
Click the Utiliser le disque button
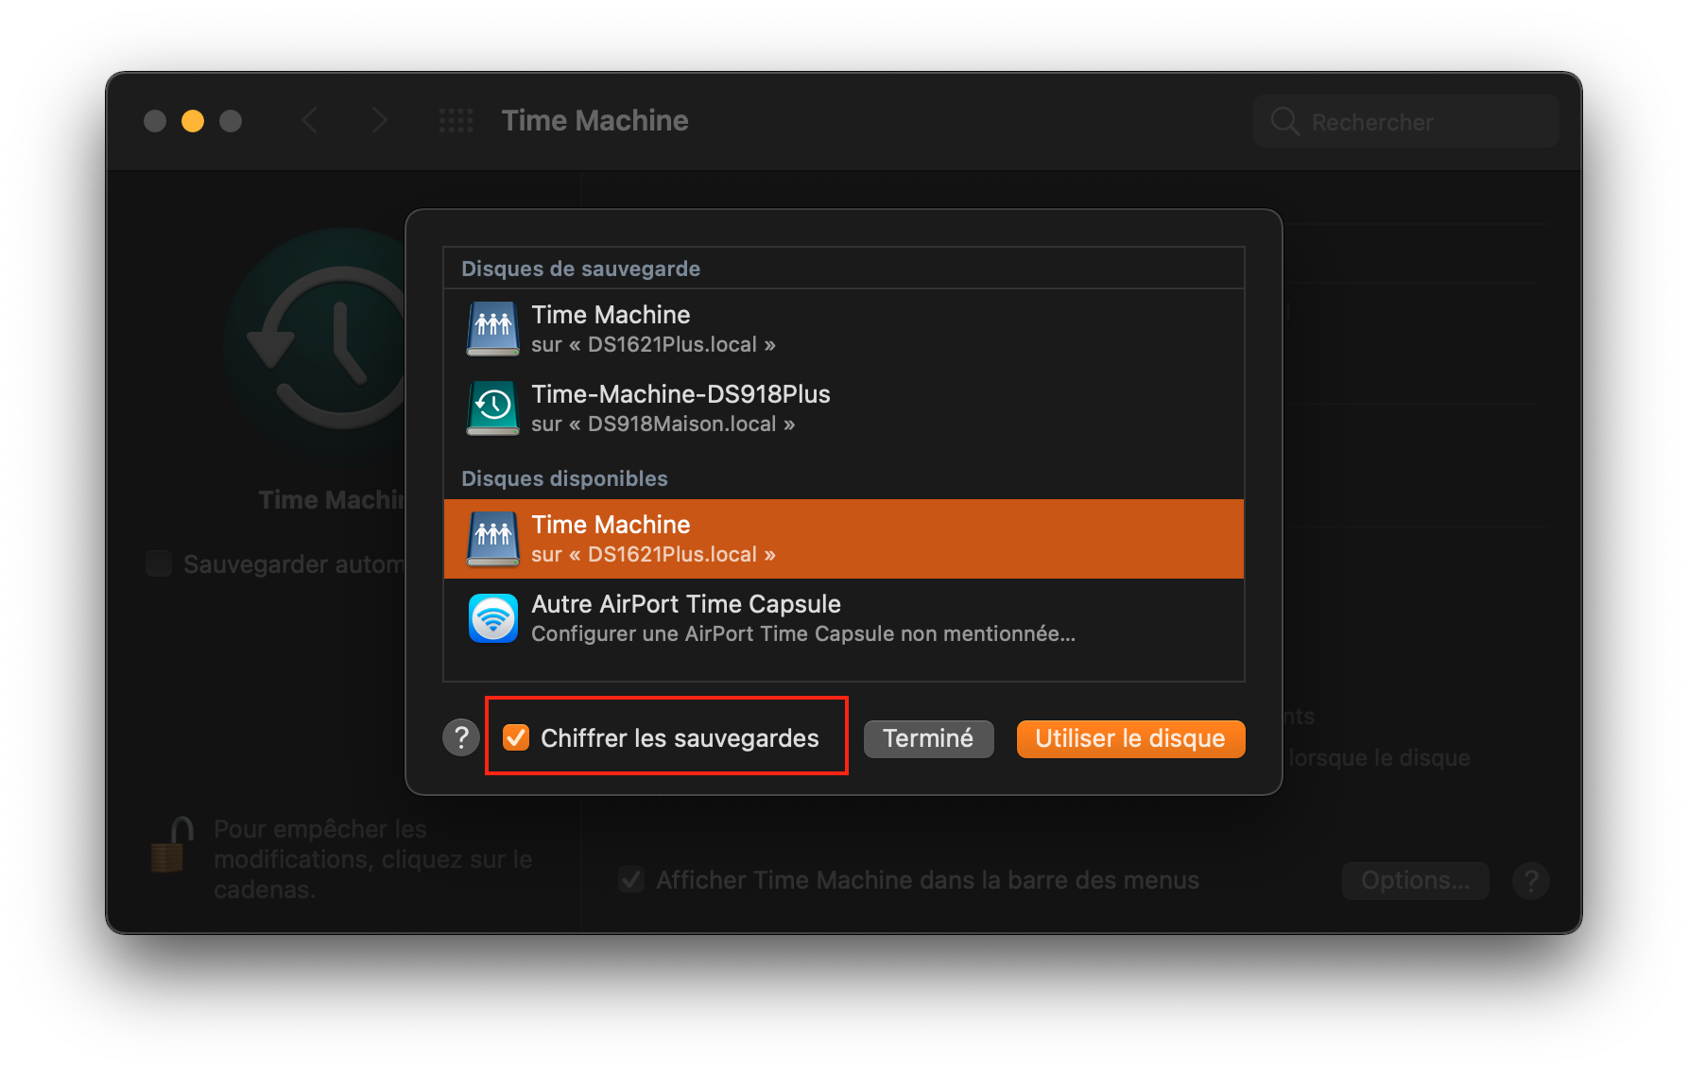tap(1130, 738)
